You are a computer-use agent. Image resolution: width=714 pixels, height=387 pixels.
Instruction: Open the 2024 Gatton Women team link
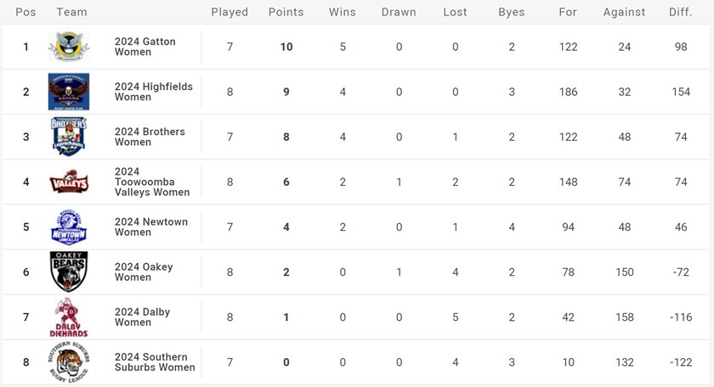point(145,47)
